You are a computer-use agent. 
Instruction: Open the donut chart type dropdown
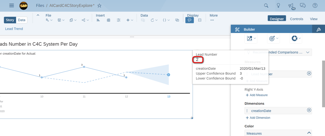[296, 38]
